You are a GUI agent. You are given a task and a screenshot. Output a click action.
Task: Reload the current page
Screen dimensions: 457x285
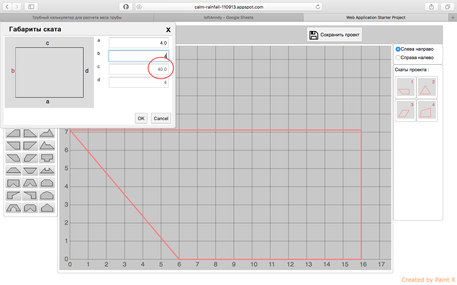[318, 7]
